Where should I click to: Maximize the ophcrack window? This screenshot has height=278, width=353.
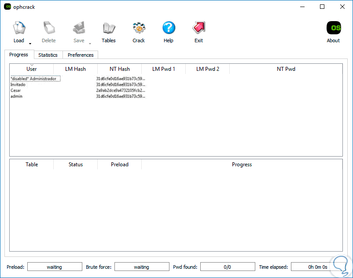[x=322, y=7]
